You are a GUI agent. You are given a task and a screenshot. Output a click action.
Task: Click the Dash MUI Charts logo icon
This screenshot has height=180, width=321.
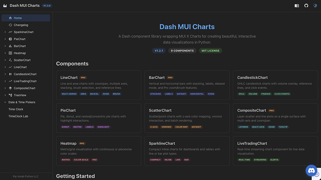[x=5, y=6]
